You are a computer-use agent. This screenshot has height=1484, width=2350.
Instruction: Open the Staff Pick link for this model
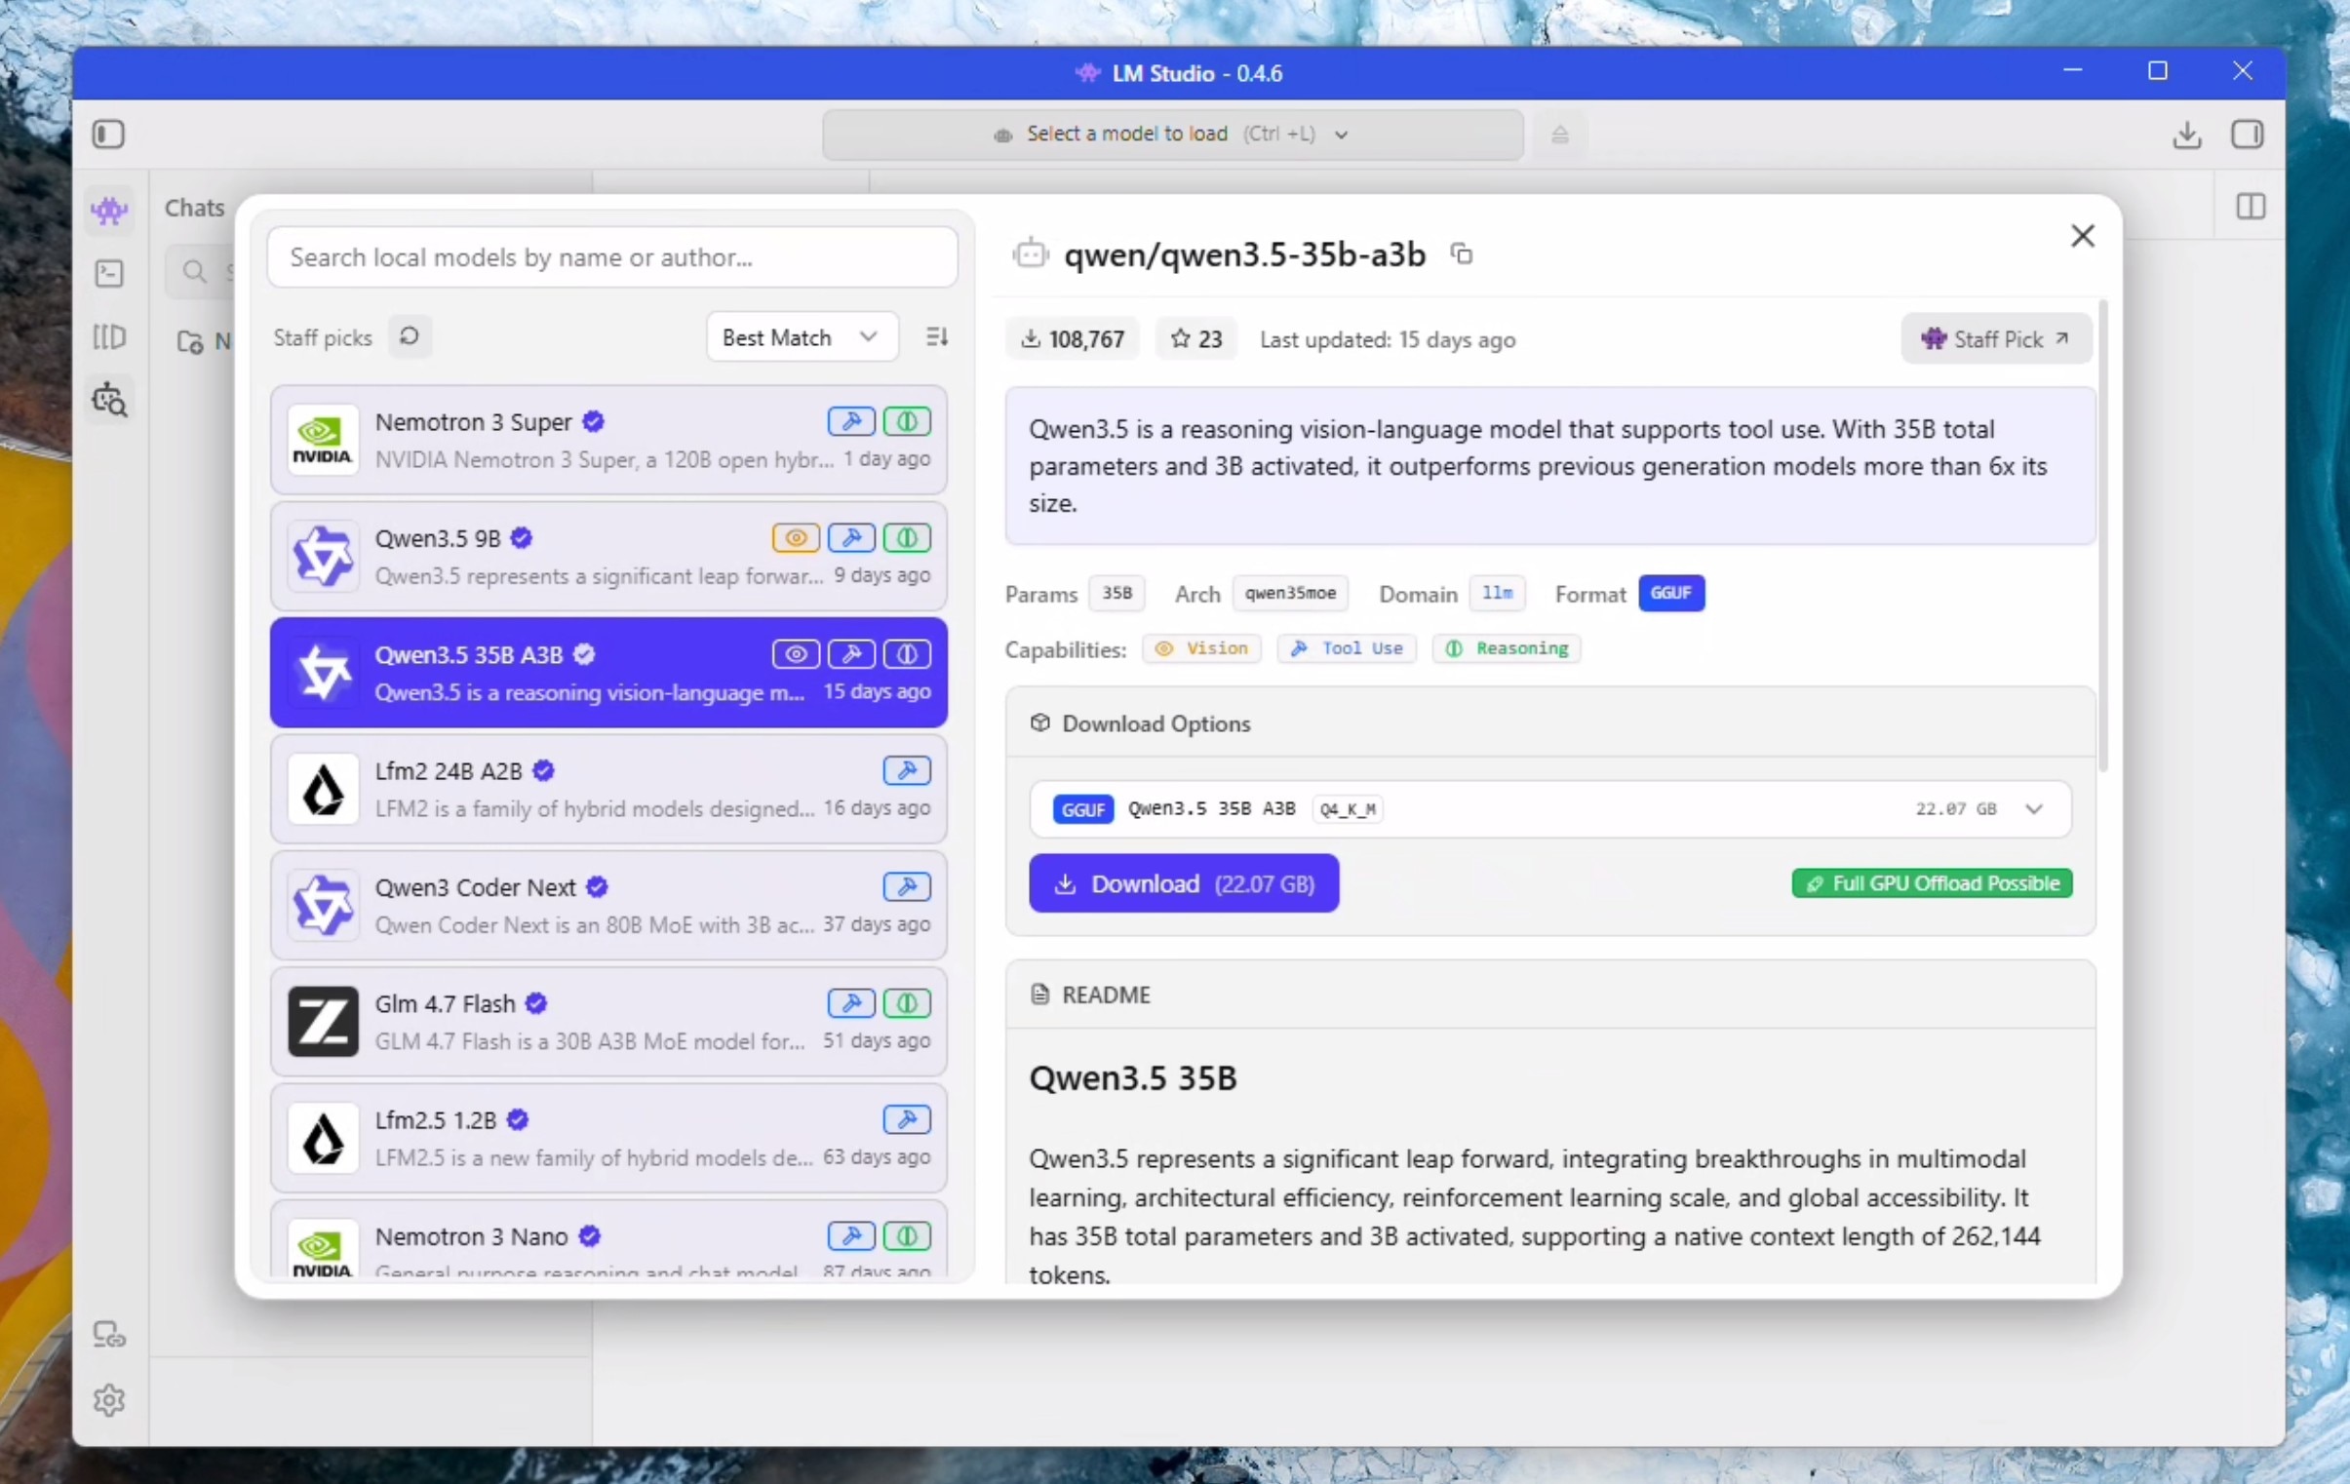1995,338
